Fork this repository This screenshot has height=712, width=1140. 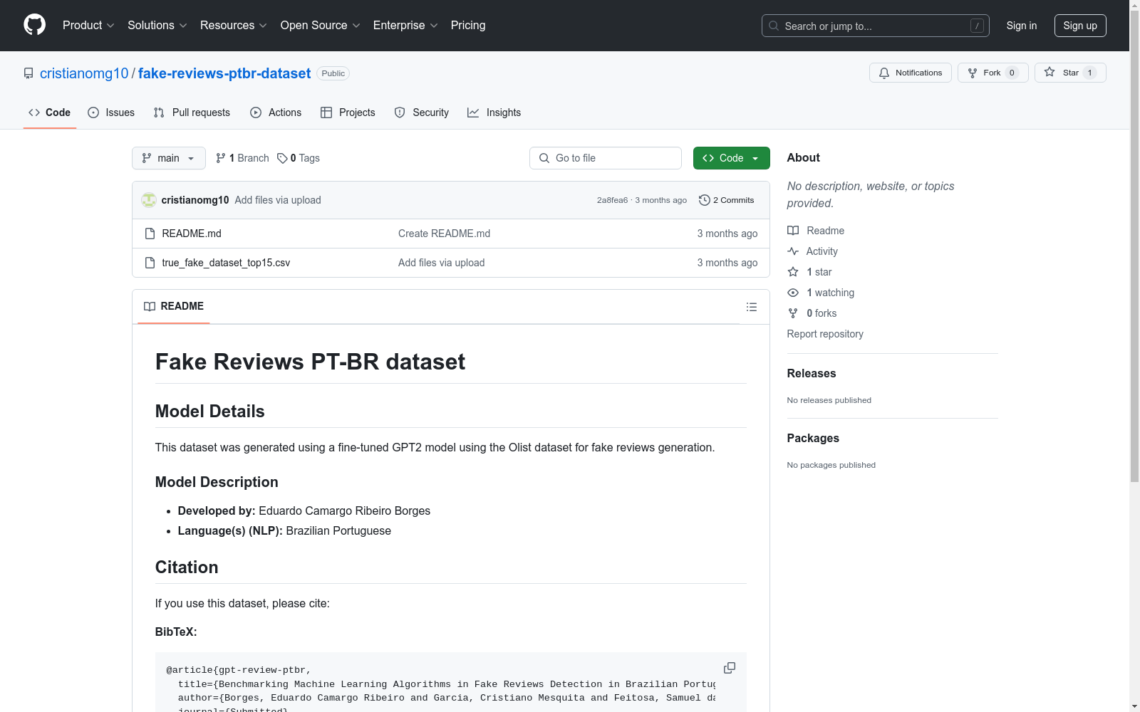(993, 73)
